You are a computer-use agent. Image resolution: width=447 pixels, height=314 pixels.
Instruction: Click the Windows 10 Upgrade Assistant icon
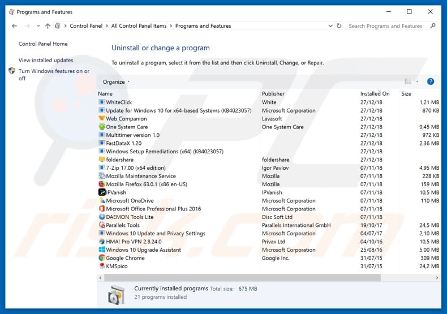click(101, 250)
